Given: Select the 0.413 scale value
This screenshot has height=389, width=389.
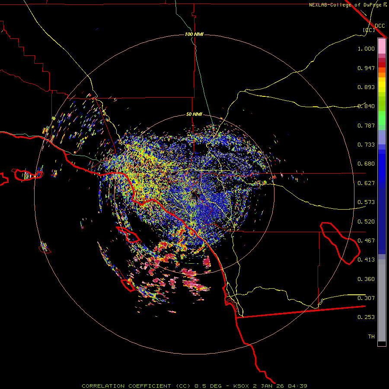Looking at the screenshot, I should (x=366, y=260).
